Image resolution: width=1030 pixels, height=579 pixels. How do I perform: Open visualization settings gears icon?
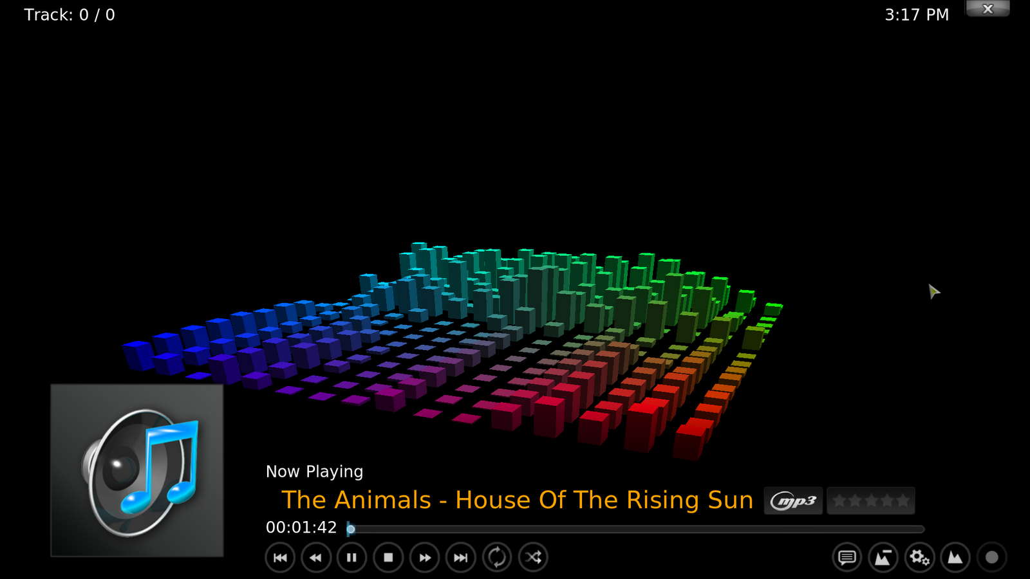click(919, 557)
